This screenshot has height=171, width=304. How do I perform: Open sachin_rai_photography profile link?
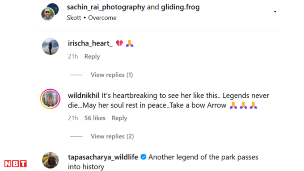point(106,7)
